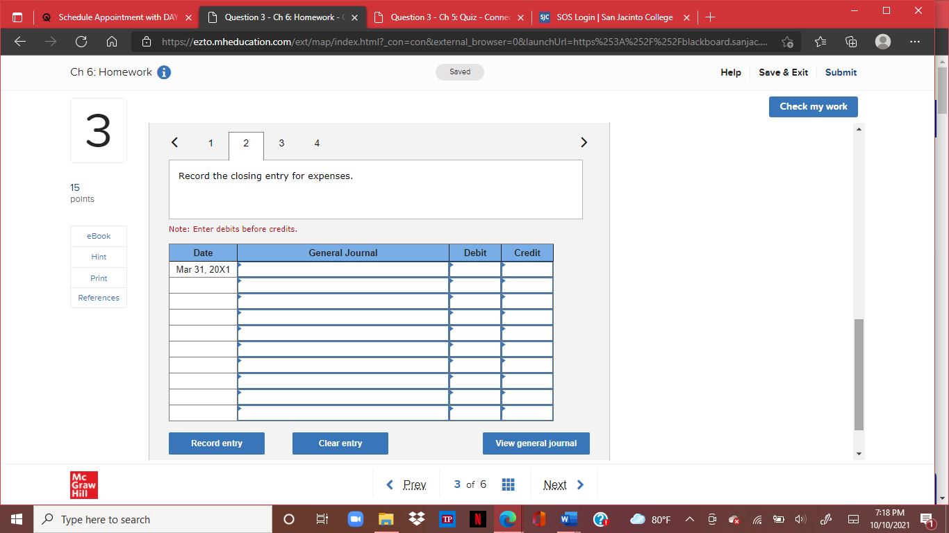Open the browser Collections icon
The height and width of the screenshot is (533, 949).
pyautogui.click(x=850, y=42)
